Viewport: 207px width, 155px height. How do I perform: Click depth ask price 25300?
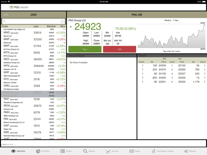click(182, 70)
